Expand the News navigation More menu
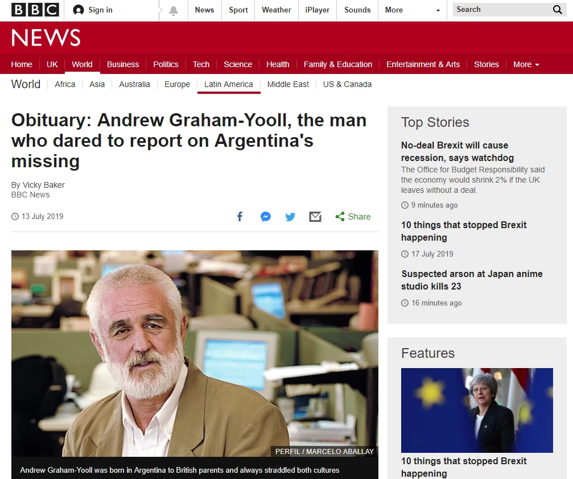Image resolution: width=573 pixels, height=479 pixels. 526,64
